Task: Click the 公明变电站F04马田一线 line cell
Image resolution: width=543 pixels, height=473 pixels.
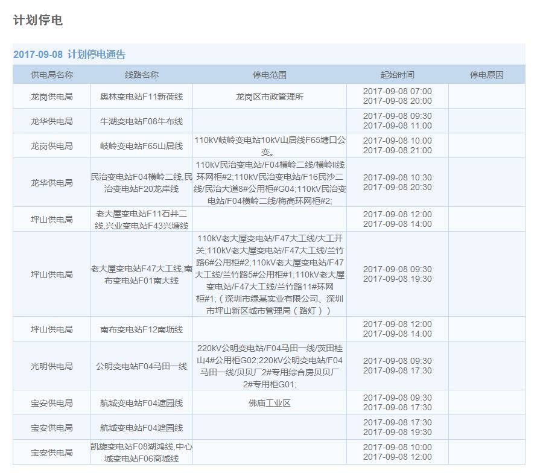Action: click(142, 366)
